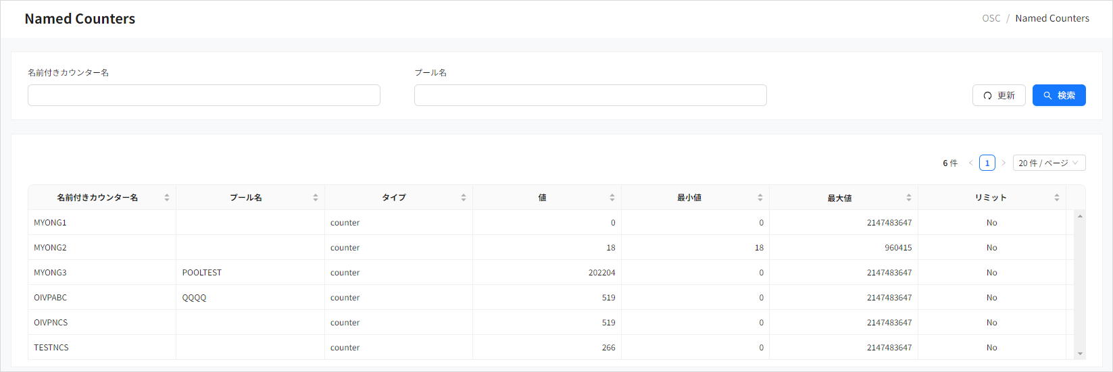
Task: Go to next page arrow
Action: pyautogui.click(x=1004, y=163)
